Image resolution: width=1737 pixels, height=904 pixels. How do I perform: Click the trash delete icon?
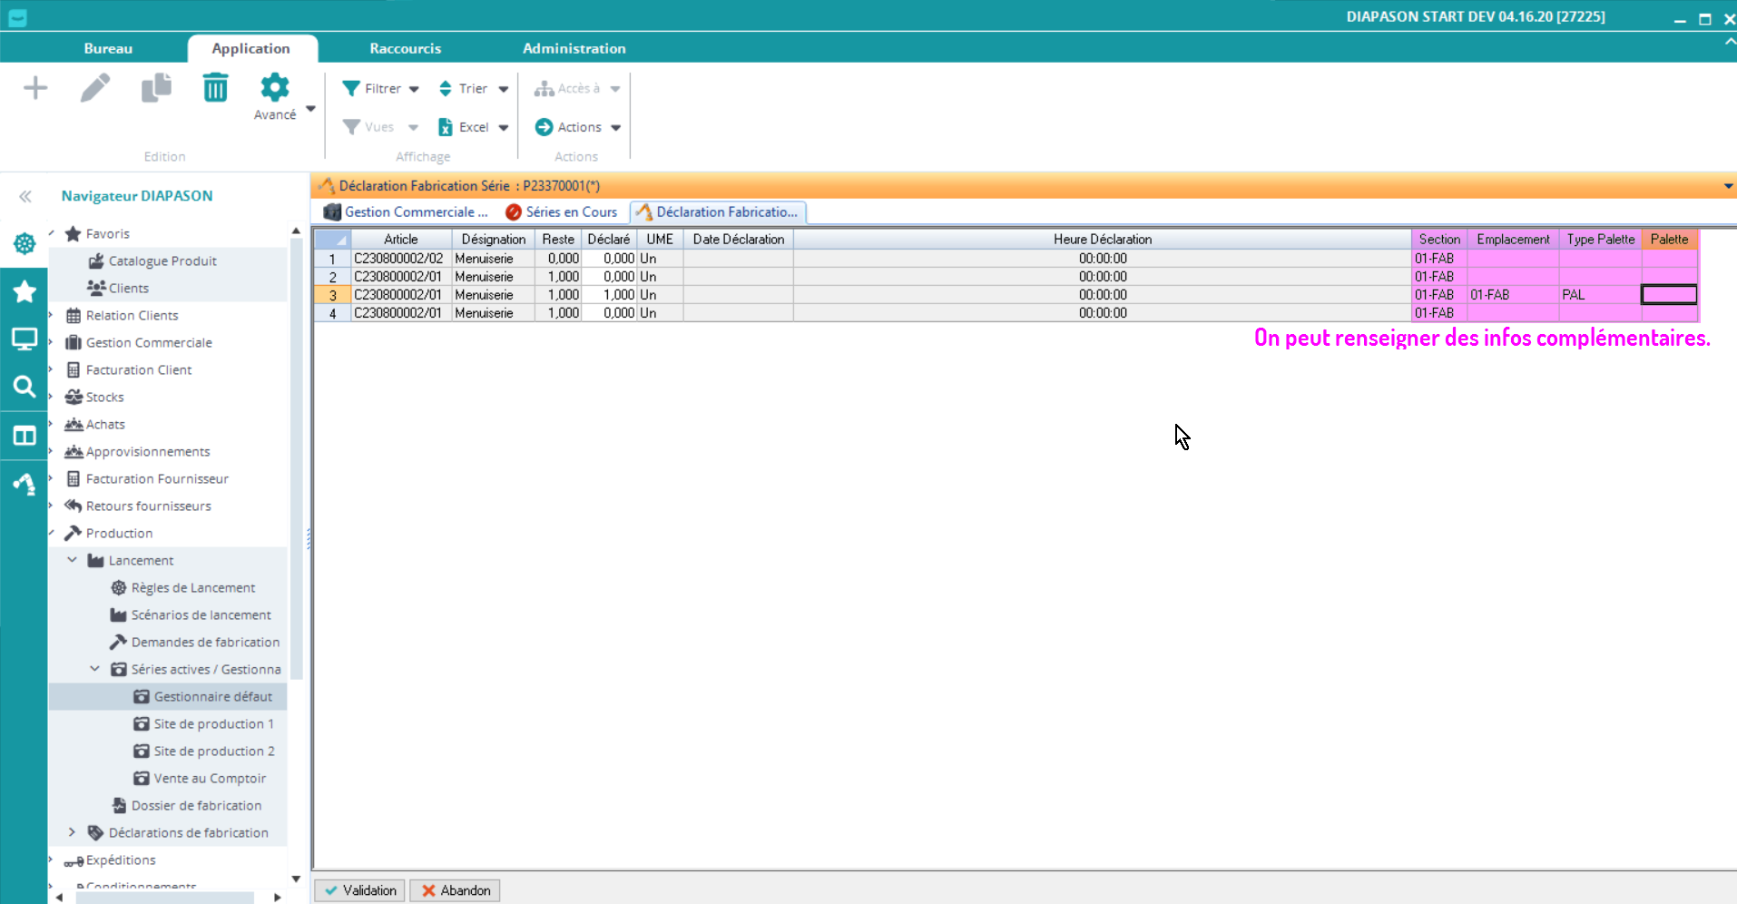(x=215, y=88)
